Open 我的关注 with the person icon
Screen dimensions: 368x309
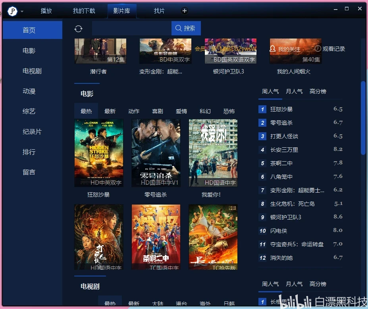click(x=285, y=49)
